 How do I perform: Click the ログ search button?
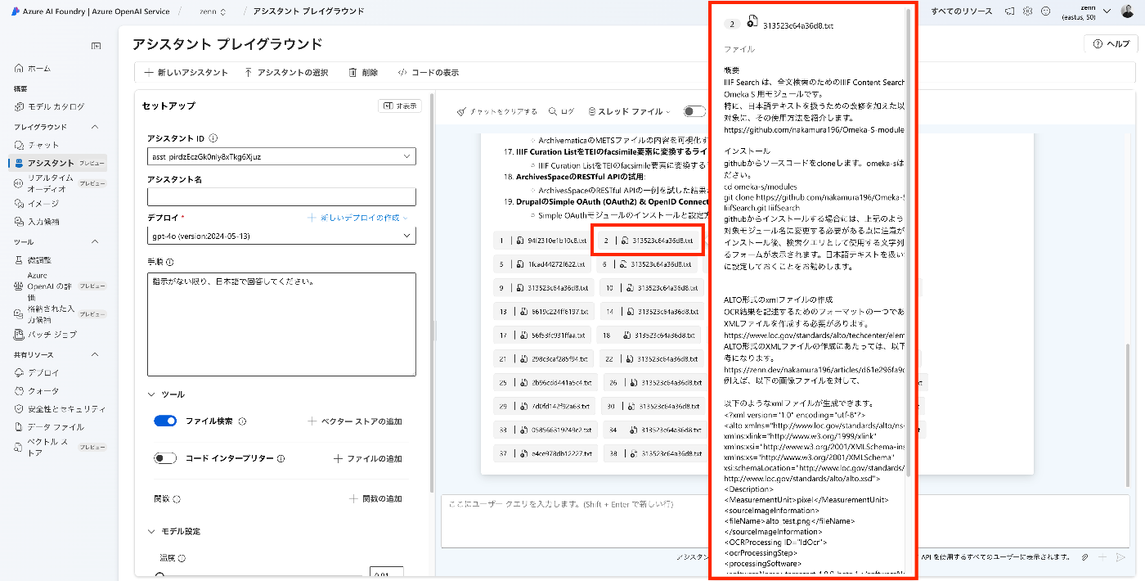[x=562, y=111]
